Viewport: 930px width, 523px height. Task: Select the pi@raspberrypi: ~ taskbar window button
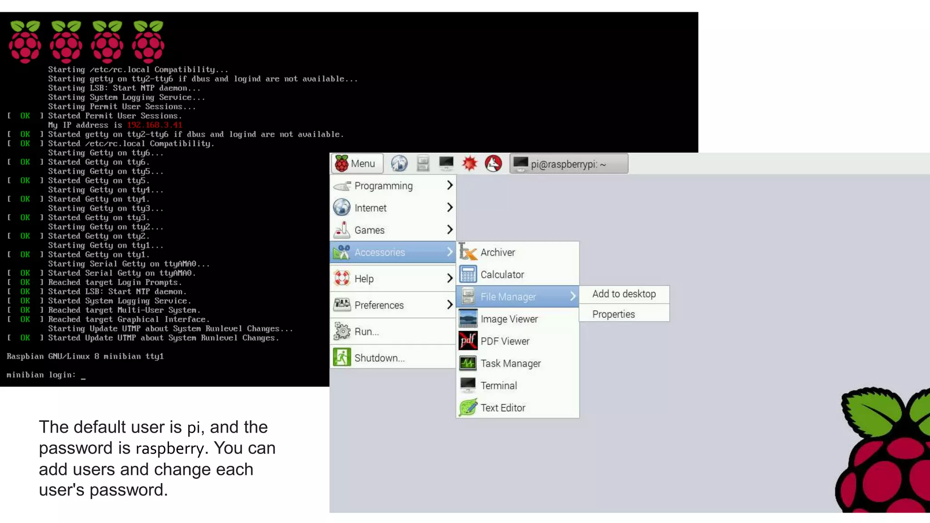[x=569, y=164]
